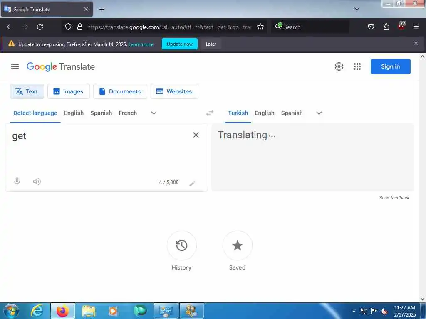Choose Spanish as source language
Image resolution: width=426 pixels, height=319 pixels.
pos(101,113)
